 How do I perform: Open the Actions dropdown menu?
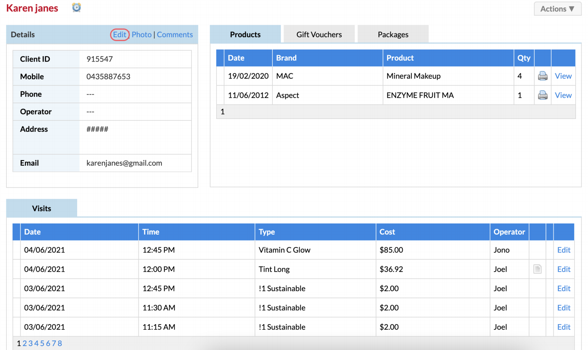coord(557,9)
